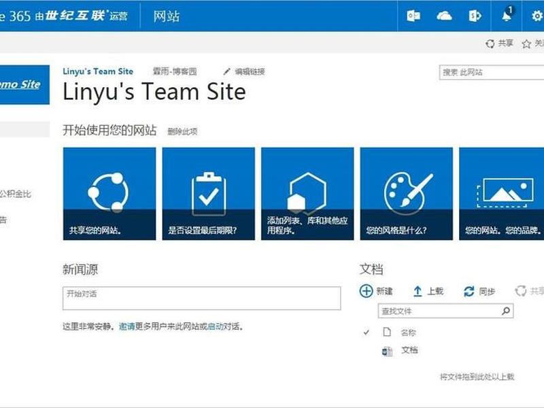This screenshot has height=408, width=544.
Task: Toggle the select-all checkmark in document list
Action: click(366, 333)
